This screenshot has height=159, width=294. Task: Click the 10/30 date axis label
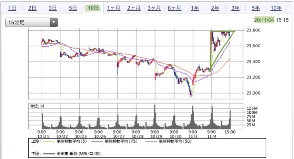[x=176, y=137]
